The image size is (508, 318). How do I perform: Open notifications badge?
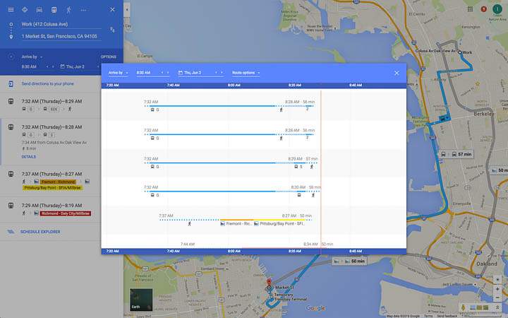click(x=484, y=9)
